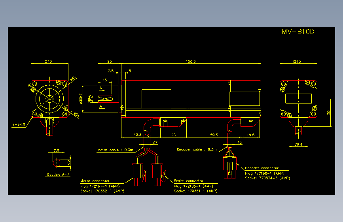Image resolution: width=343 pixels, height=222 pixels.
Task: Select the 25 shaft length dimension
Action: [x=110, y=61]
